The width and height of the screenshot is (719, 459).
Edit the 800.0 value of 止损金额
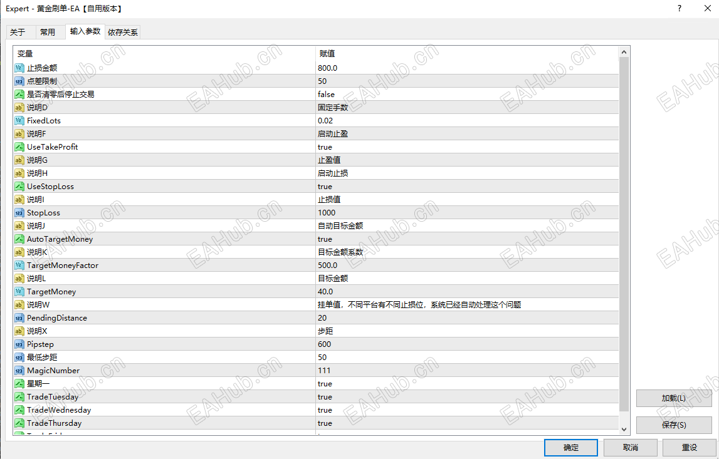(467, 68)
